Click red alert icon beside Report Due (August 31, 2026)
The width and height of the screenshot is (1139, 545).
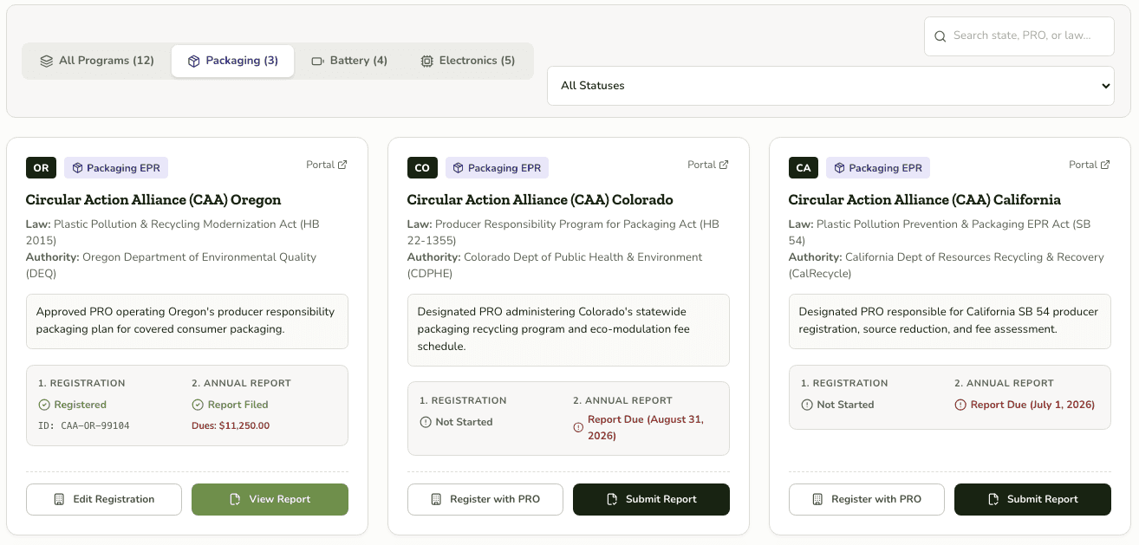pos(579,427)
